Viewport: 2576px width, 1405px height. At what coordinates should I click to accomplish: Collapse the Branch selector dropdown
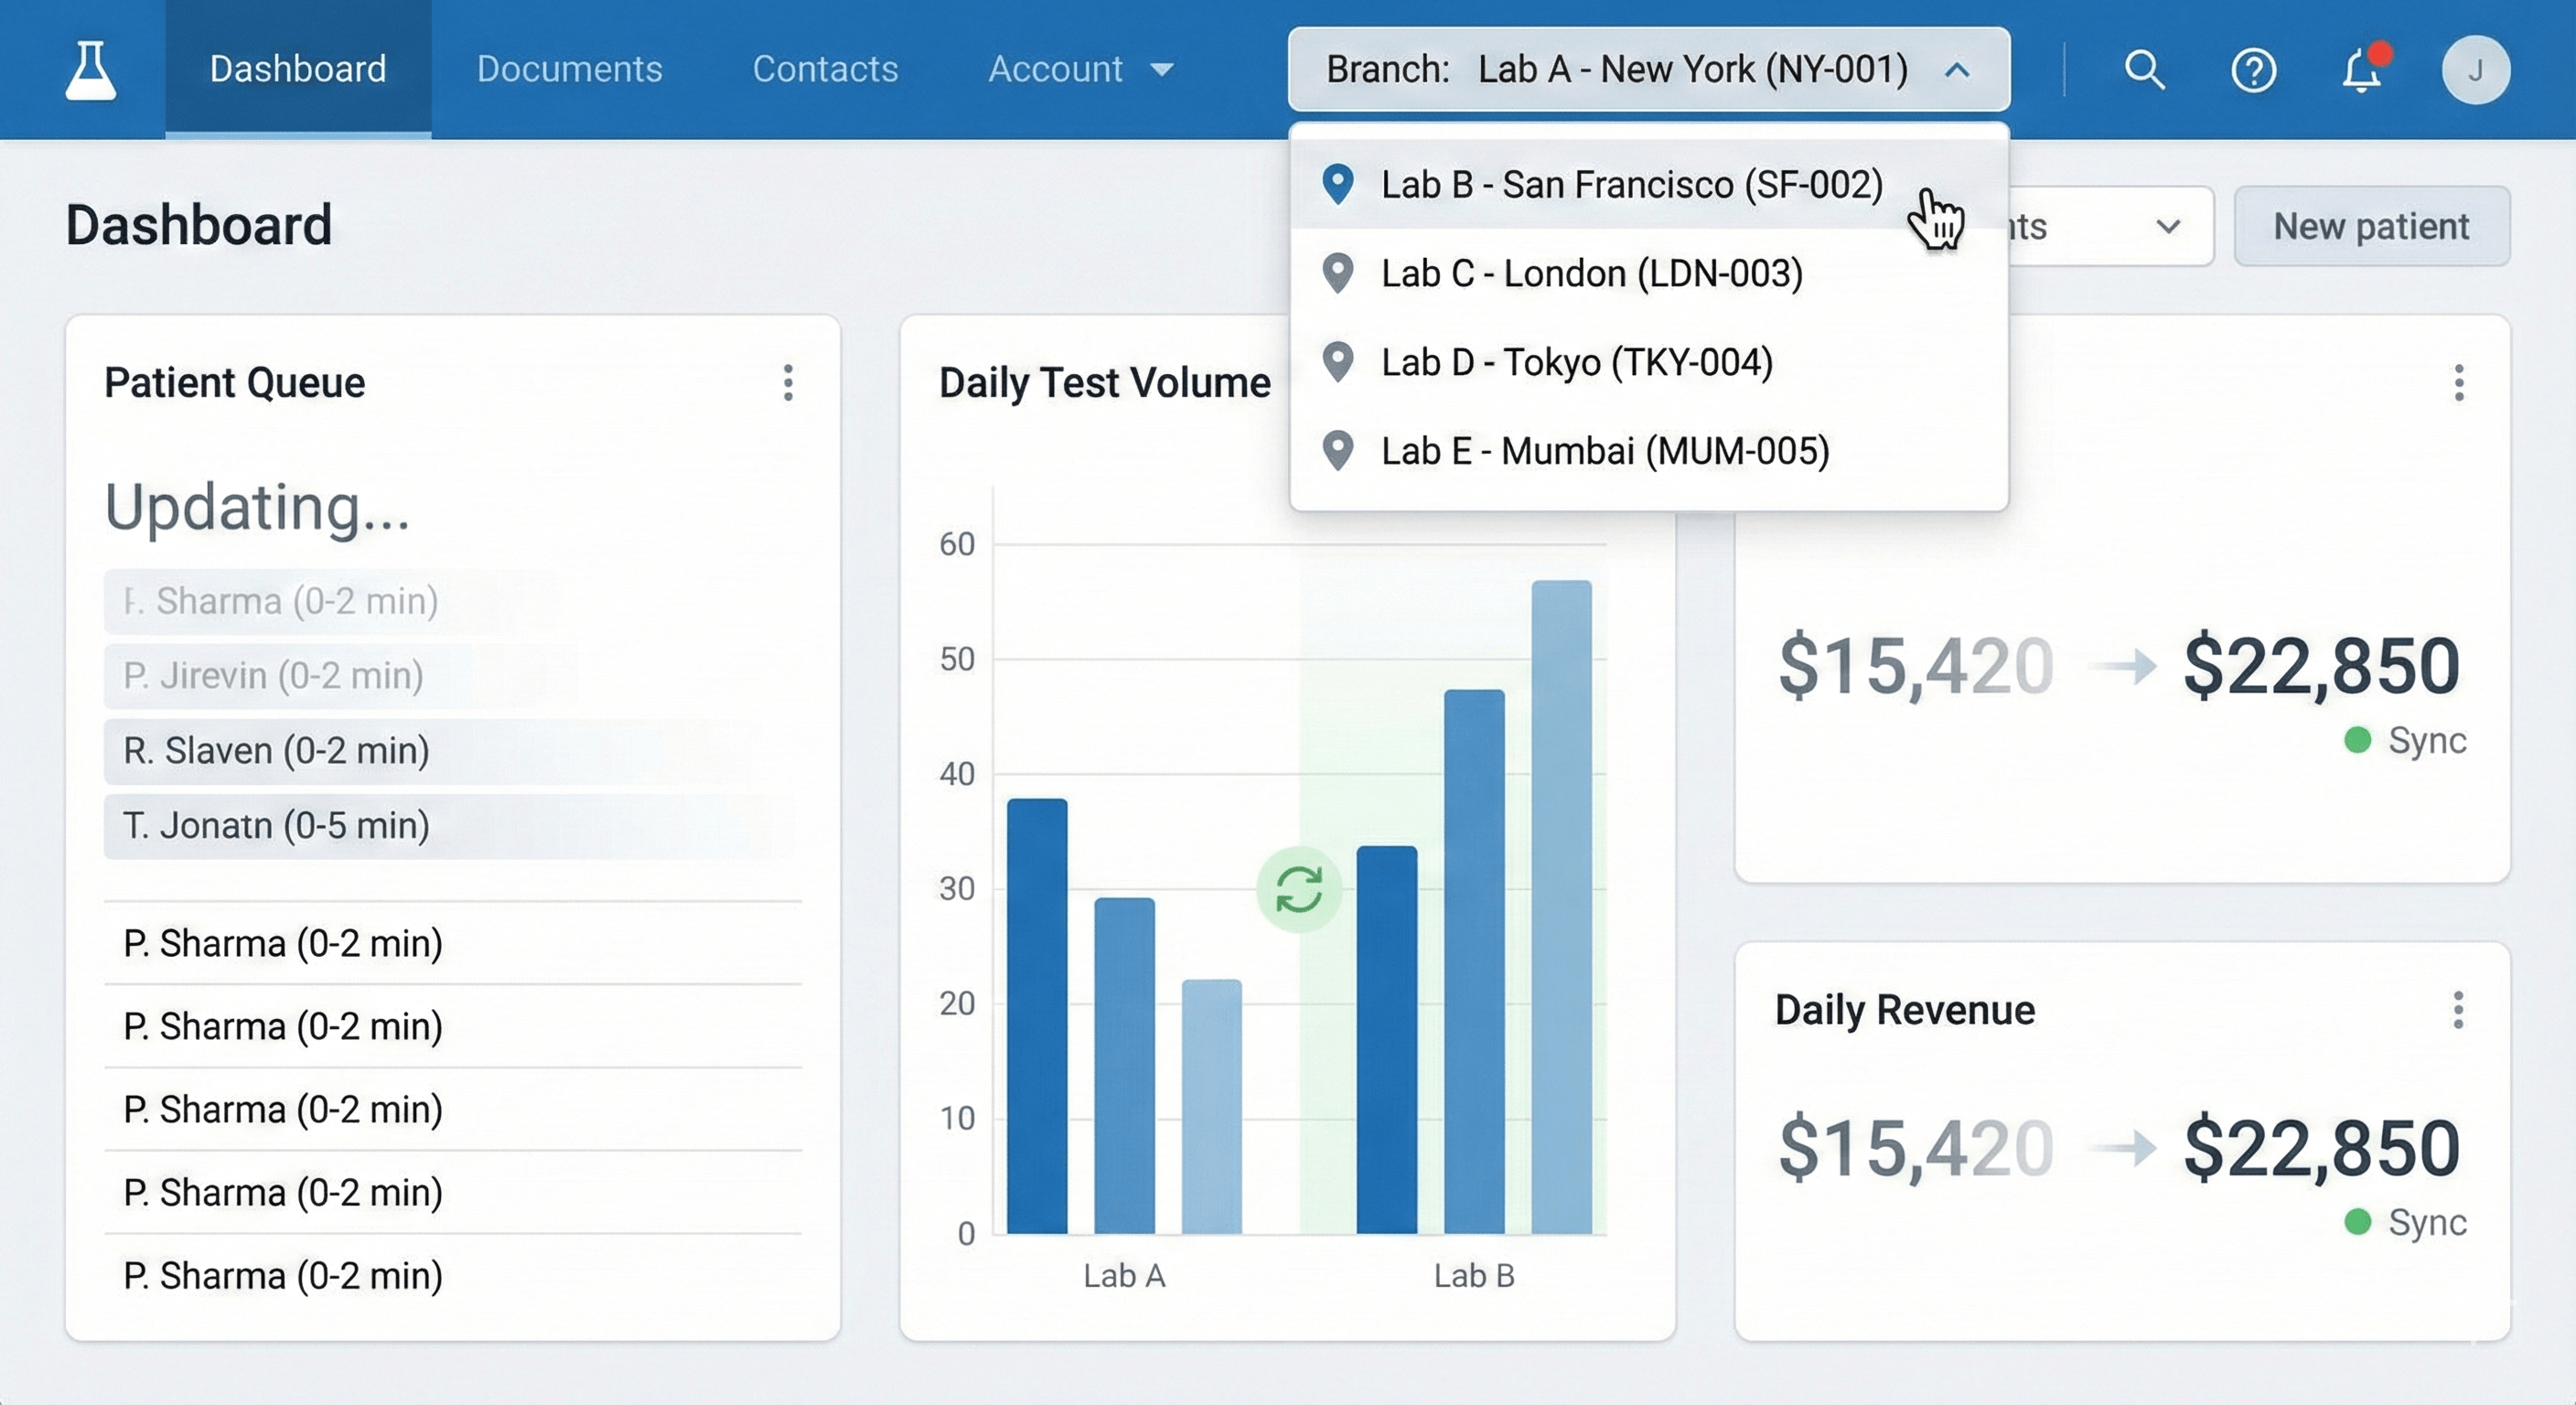coord(1957,70)
